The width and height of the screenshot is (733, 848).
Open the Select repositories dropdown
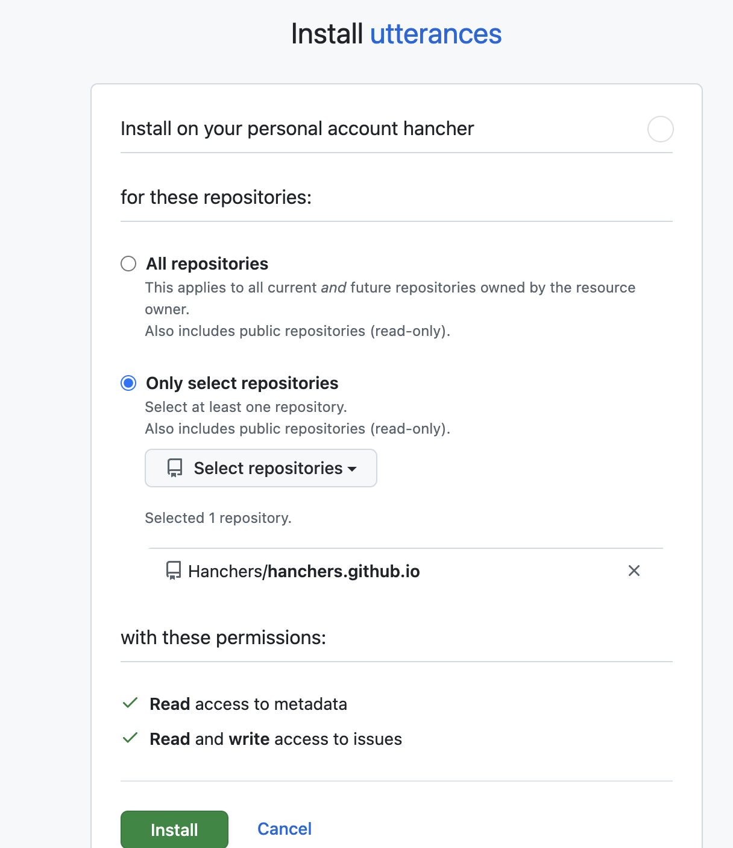click(261, 468)
